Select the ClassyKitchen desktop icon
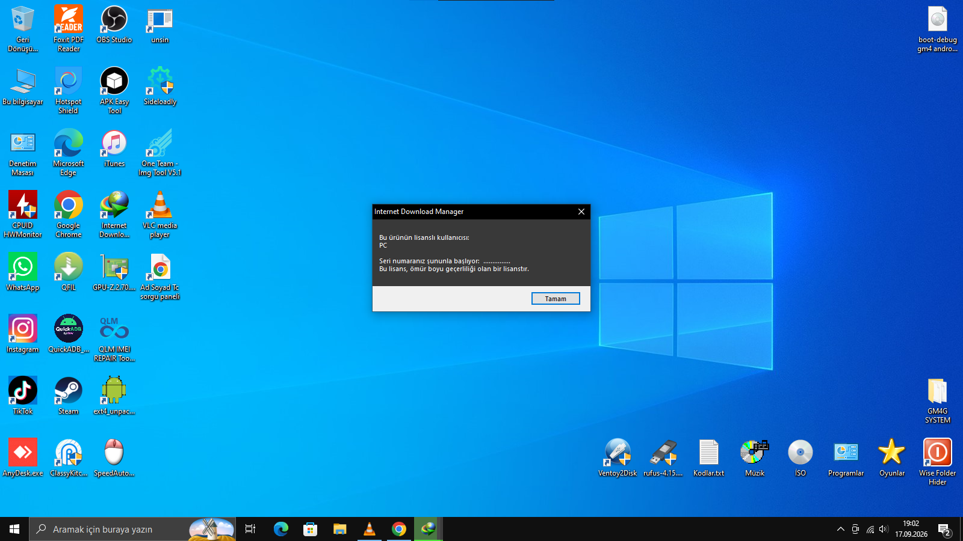Viewport: 963px width, 541px height. 69,458
